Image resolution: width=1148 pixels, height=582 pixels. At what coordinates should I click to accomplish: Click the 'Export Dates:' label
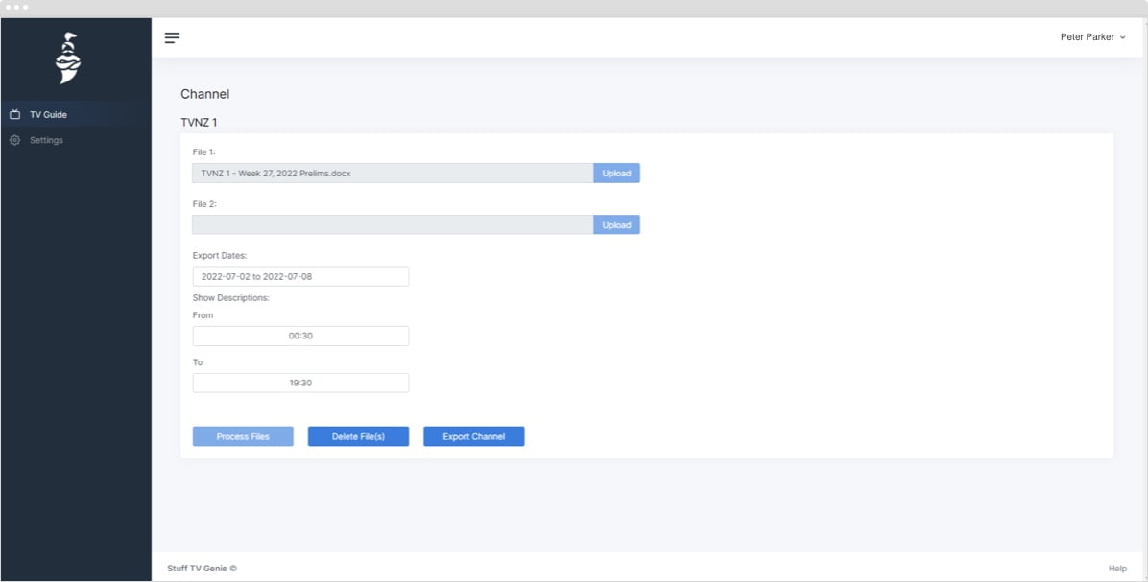pyautogui.click(x=220, y=256)
